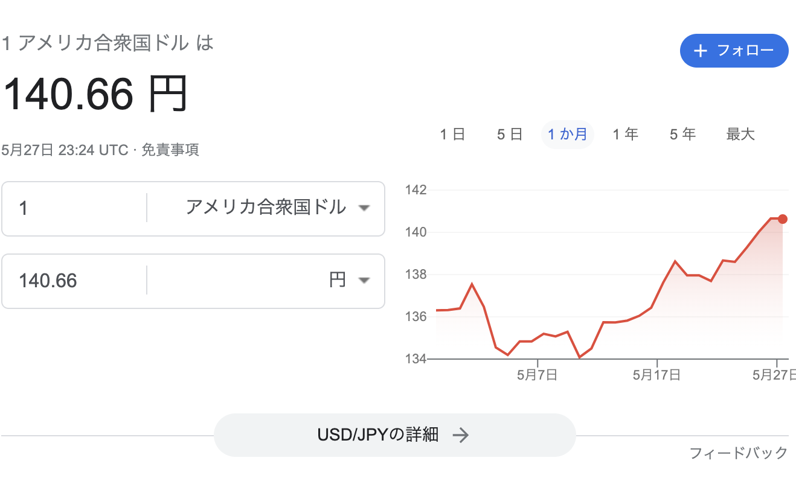Click the arrow icon beside USD/JPYの詳細
The height and width of the screenshot is (484, 796).
(461, 435)
